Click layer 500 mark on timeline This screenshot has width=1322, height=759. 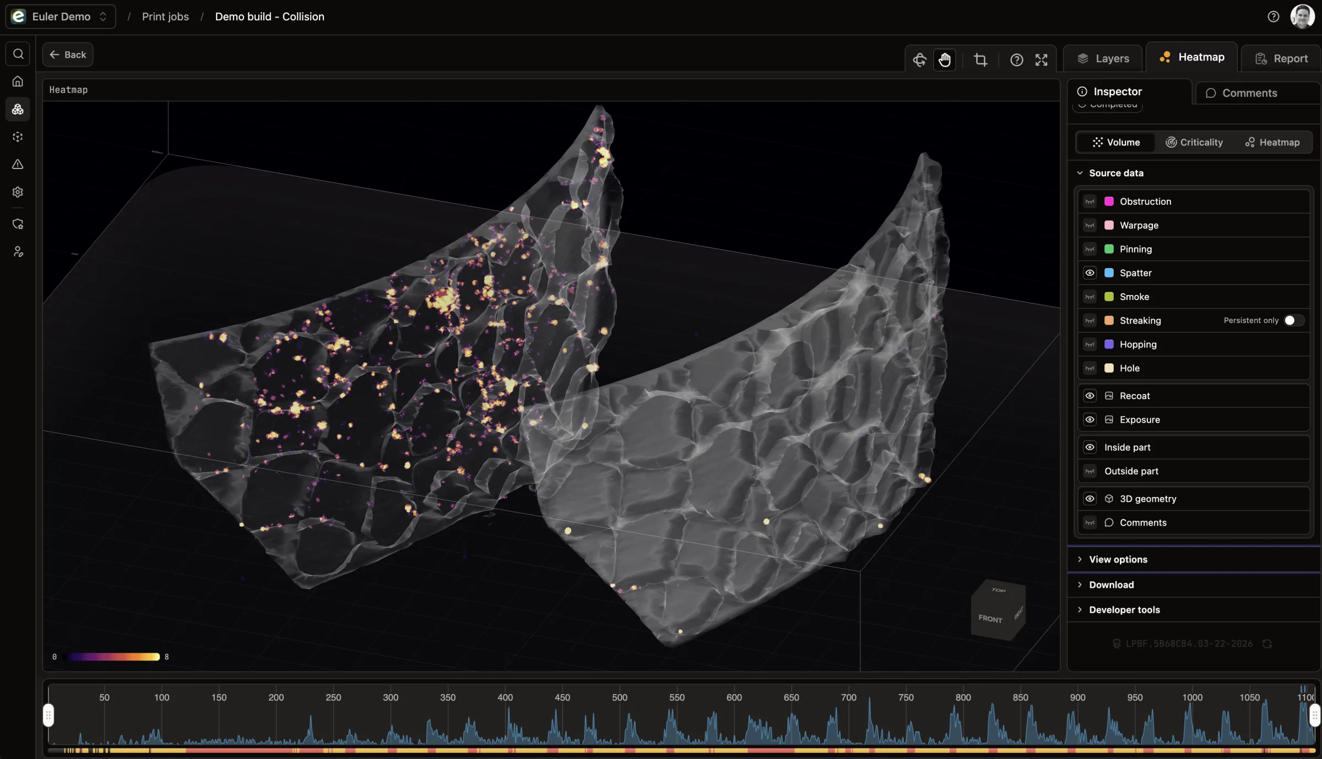(x=620, y=697)
